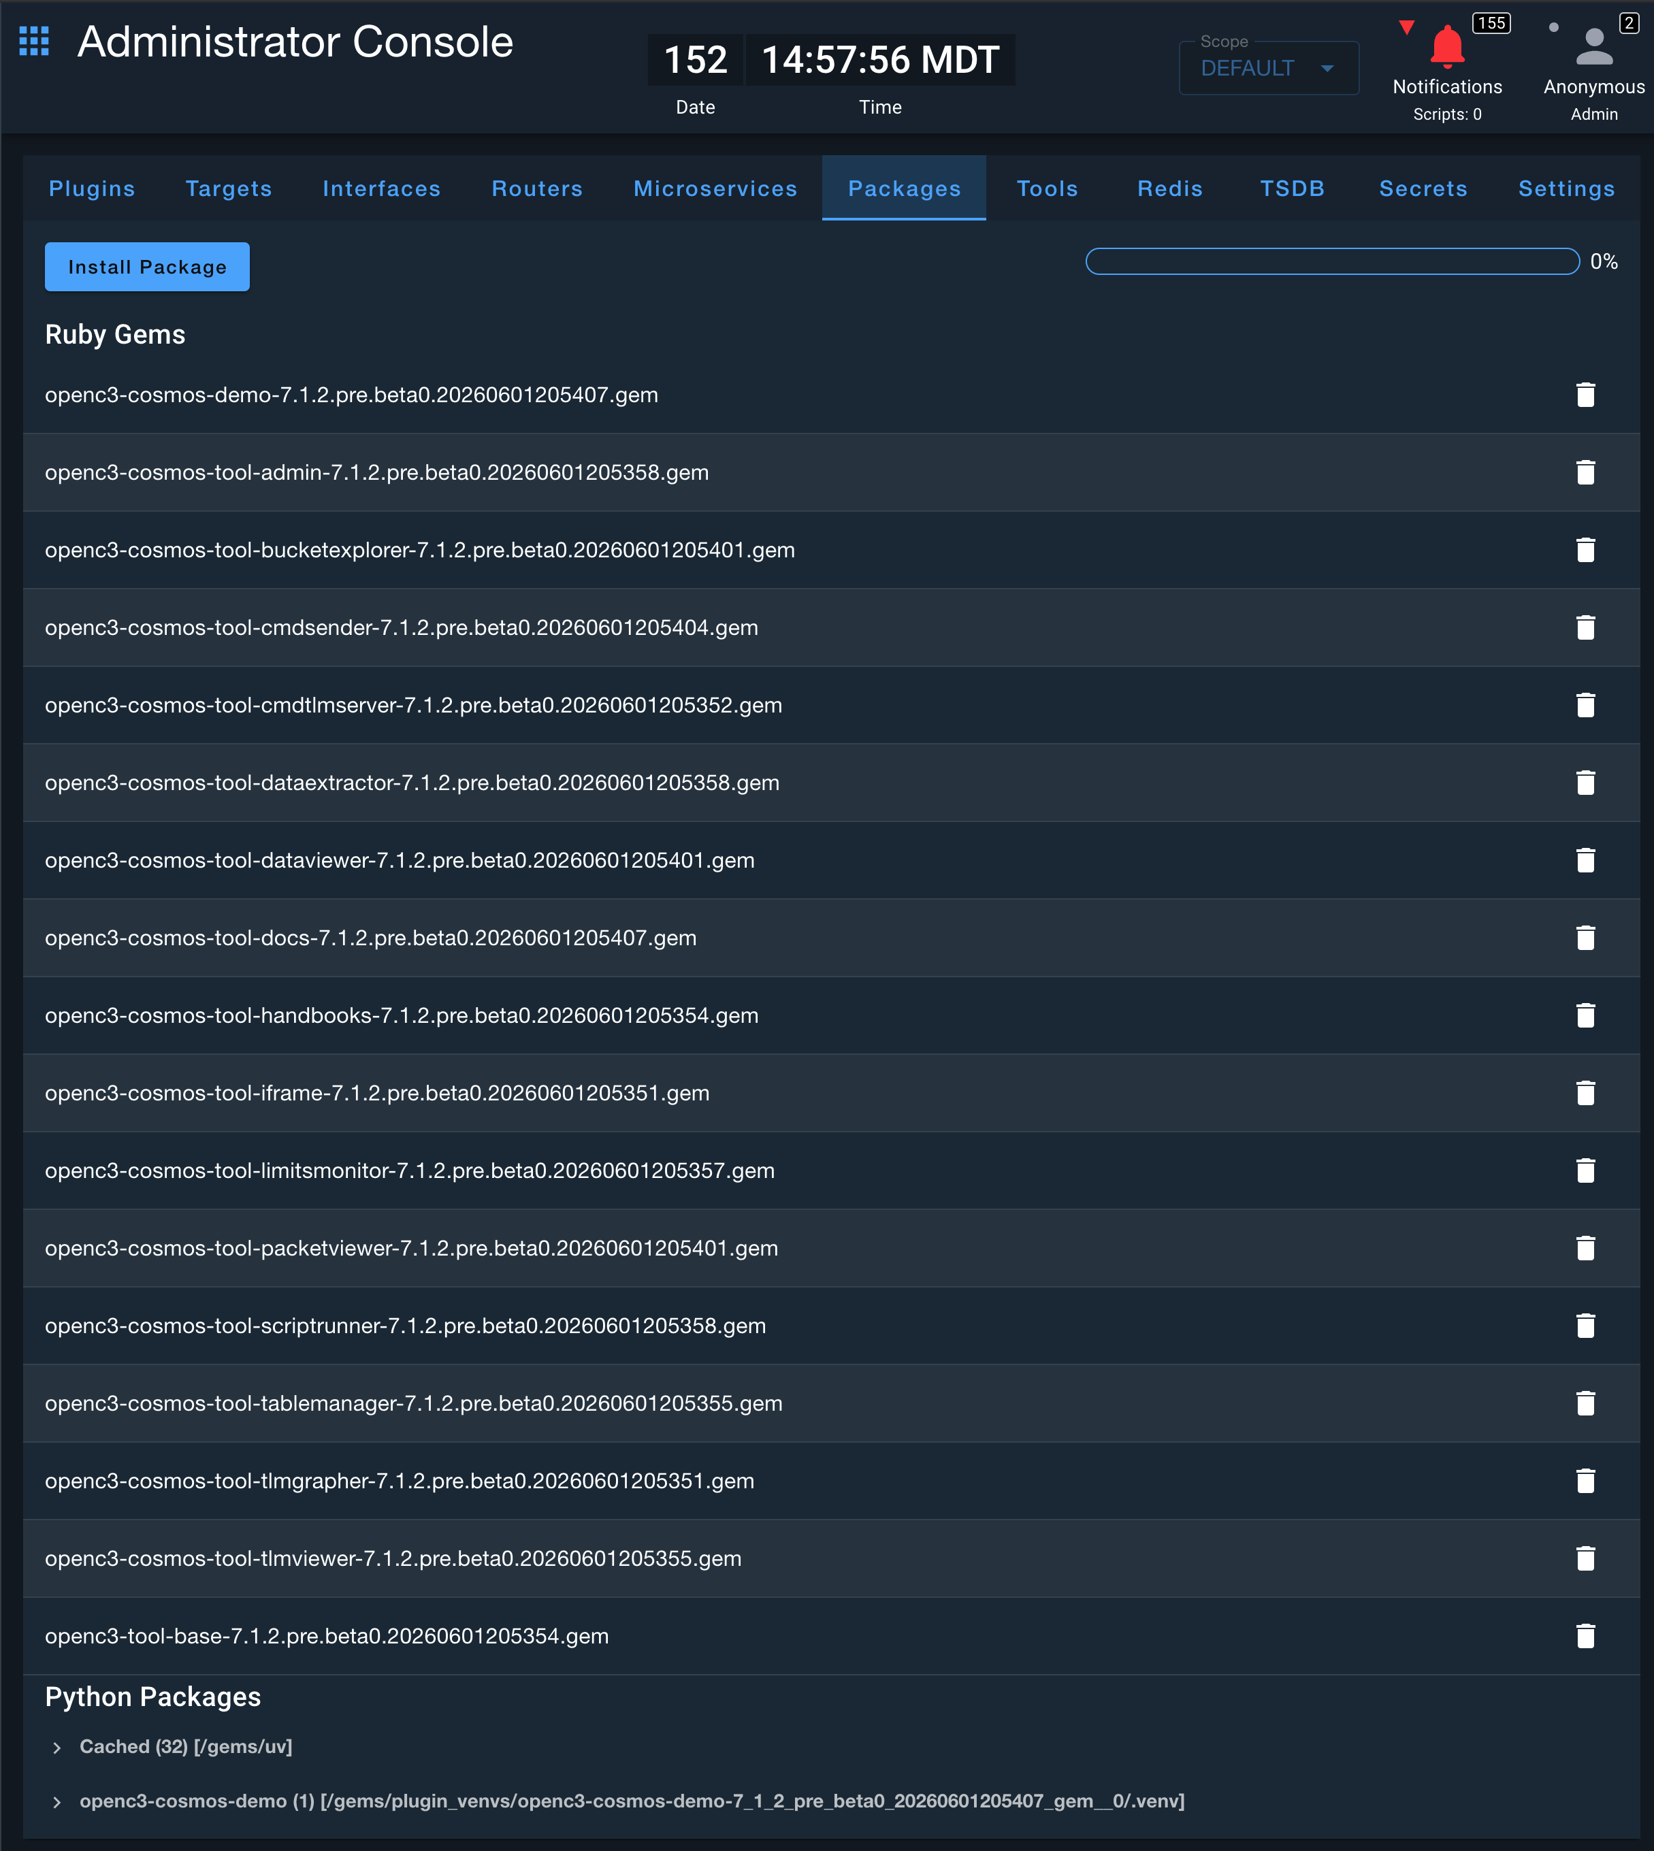
Task: Delete the cosmos-tool-scriptrunner gem
Action: click(x=1586, y=1326)
